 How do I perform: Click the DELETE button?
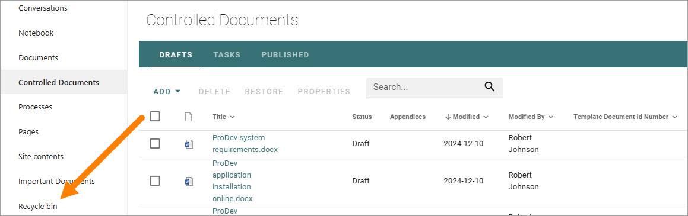point(214,91)
